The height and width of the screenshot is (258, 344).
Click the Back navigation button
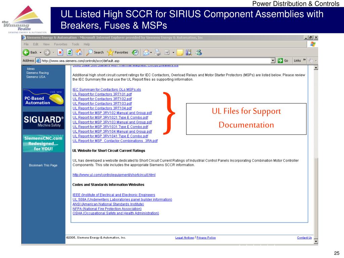(x=30, y=52)
